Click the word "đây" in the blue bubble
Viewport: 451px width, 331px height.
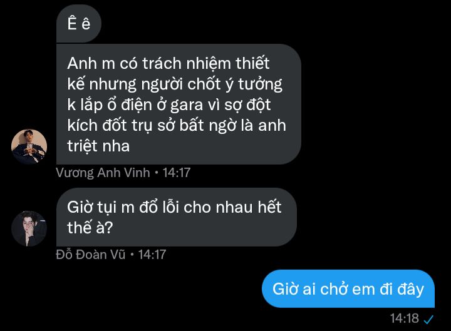[x=410, y=289]
